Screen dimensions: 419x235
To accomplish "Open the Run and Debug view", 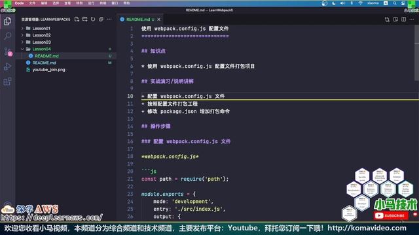I will point(7,67).
